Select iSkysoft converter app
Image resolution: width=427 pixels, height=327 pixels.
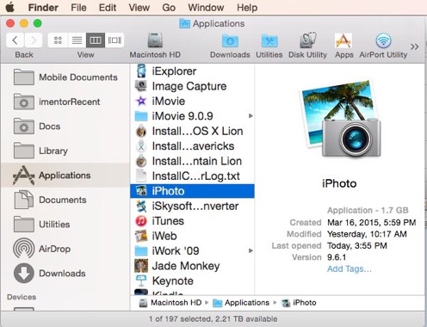click(192, 206)
